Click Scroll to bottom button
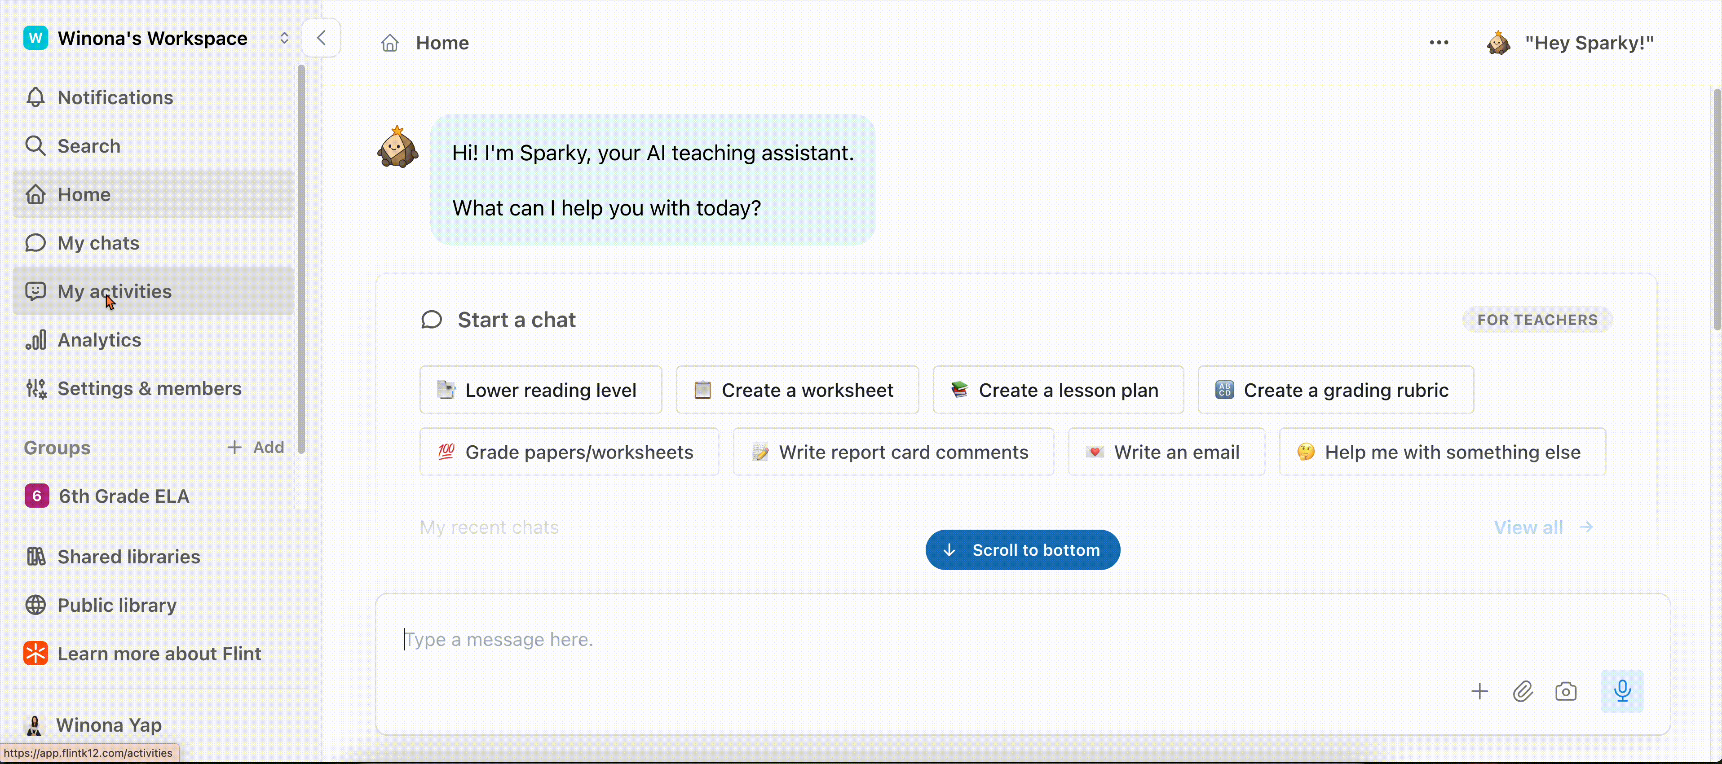Screen dimensions: 1722x764 1023,550
